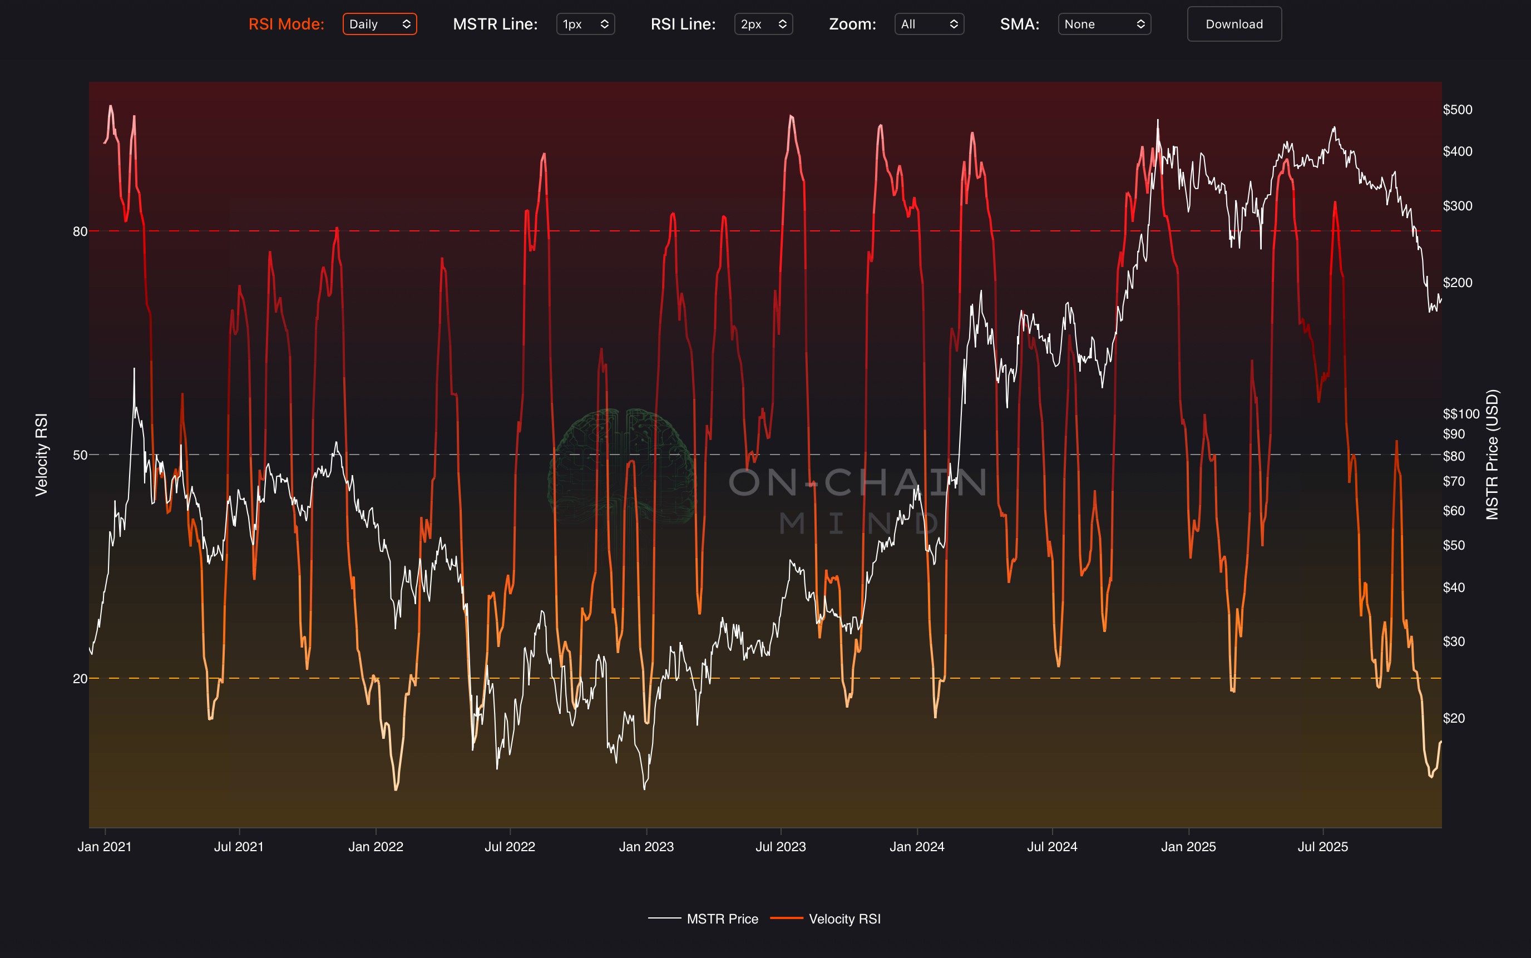1531x958 pixels.
Task: Click the 20 Velocity RSI axis tick
Action: (x=80, y=679)
